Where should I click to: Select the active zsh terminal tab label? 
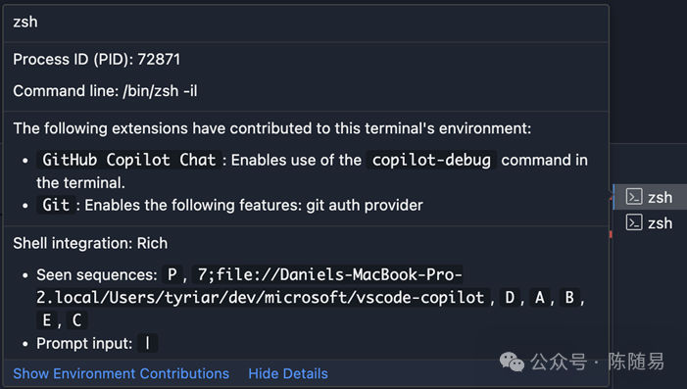coord(660,197)
